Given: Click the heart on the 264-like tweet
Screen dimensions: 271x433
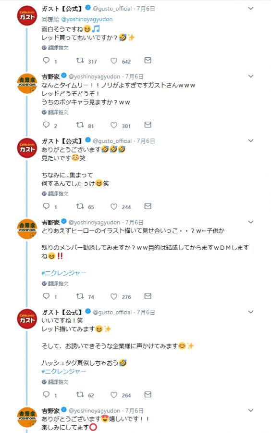Looking at the screenshot, I should point(114,395).
